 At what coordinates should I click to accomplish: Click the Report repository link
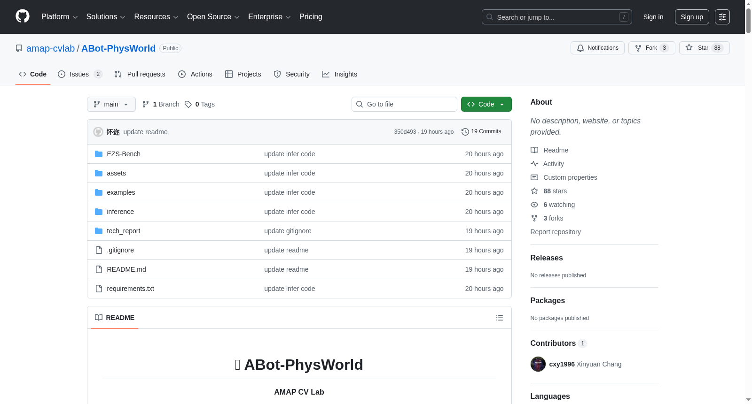click(556, 232)
